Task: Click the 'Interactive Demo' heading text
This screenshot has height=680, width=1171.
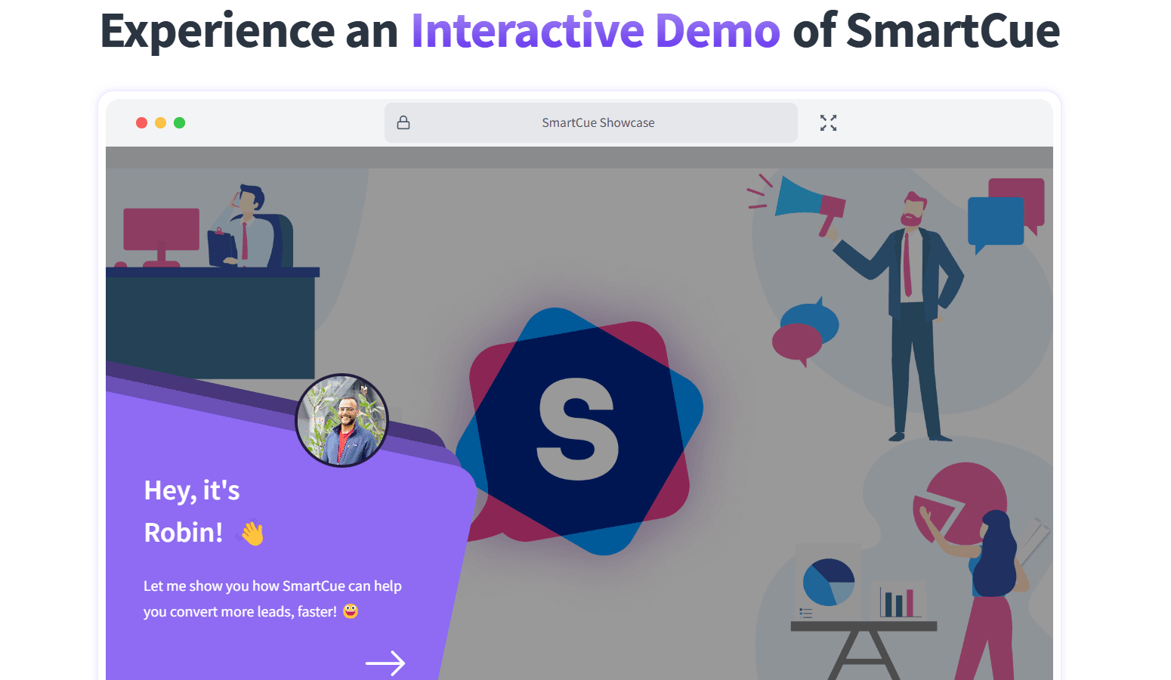Action: tap(595, 31)
